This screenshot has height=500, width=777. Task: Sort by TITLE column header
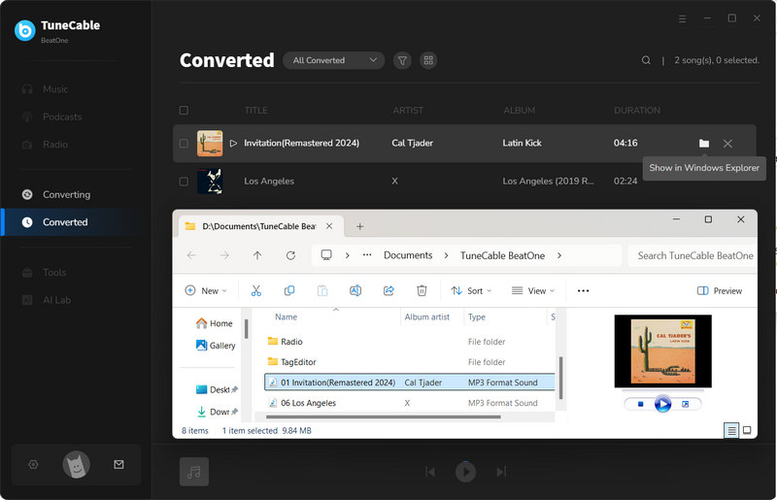(x=255, y=111)
